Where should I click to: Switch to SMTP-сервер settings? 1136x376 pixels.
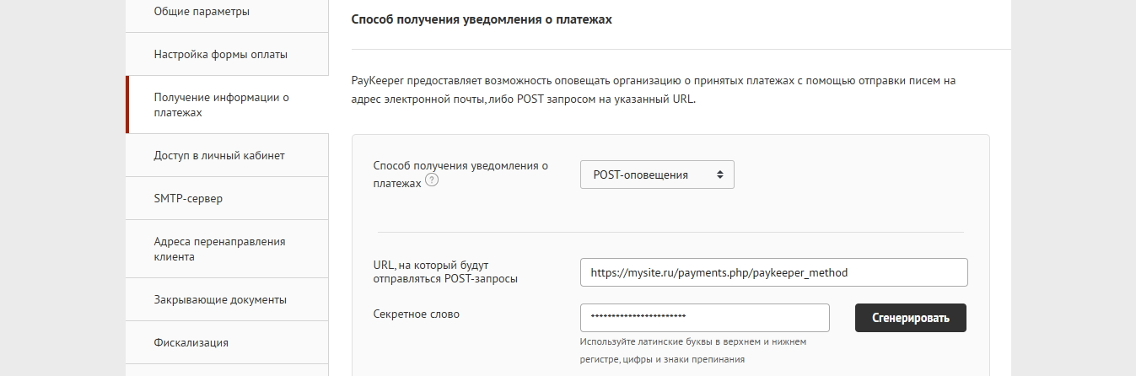pos(188,199)
